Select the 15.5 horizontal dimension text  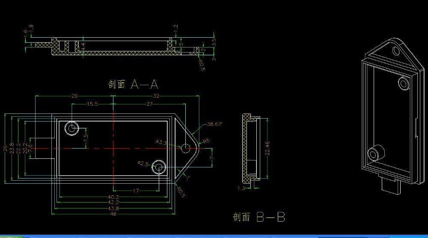click(x=92, y=104)
